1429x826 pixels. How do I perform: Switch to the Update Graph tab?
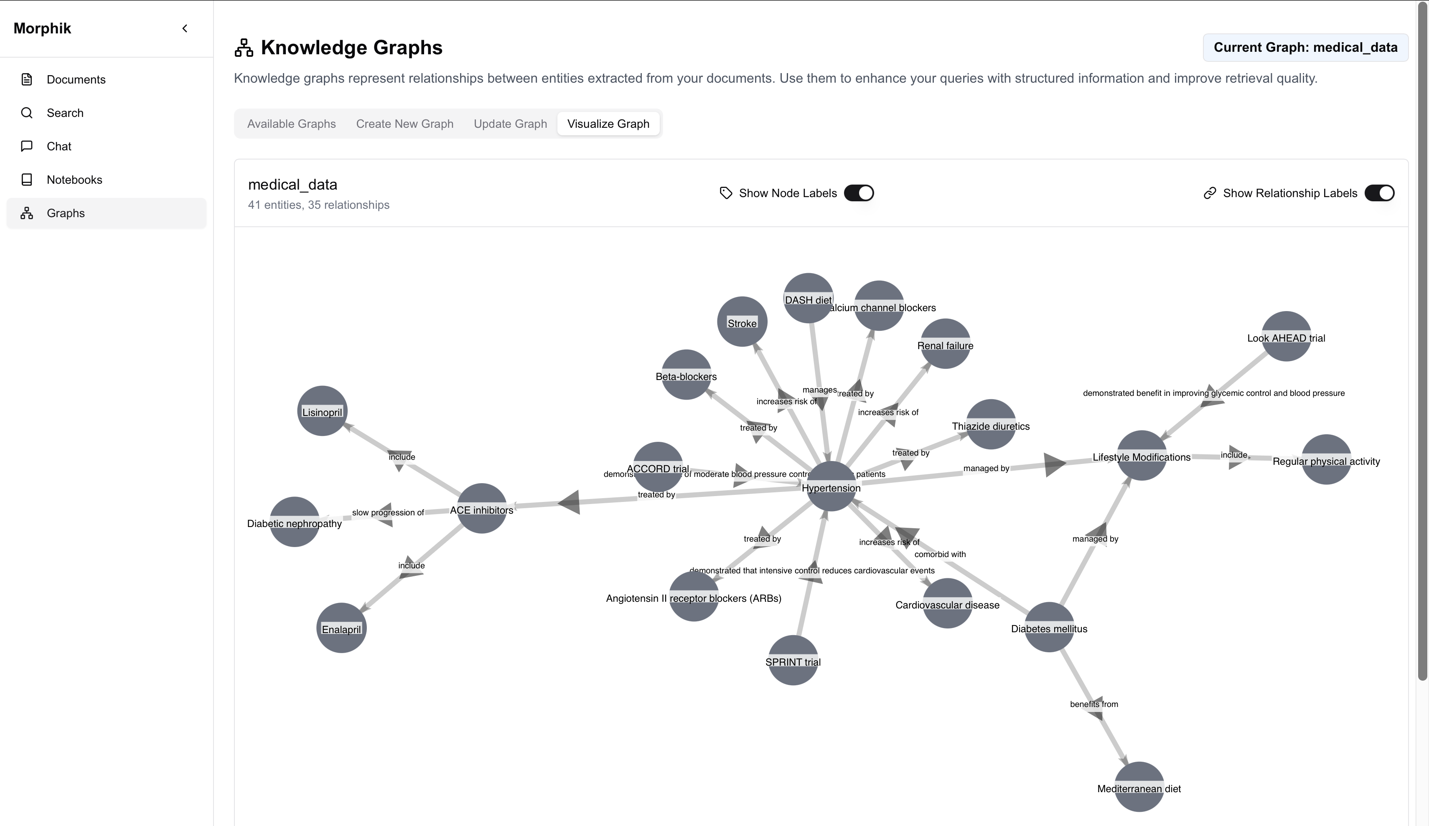(x=510, y=124)
